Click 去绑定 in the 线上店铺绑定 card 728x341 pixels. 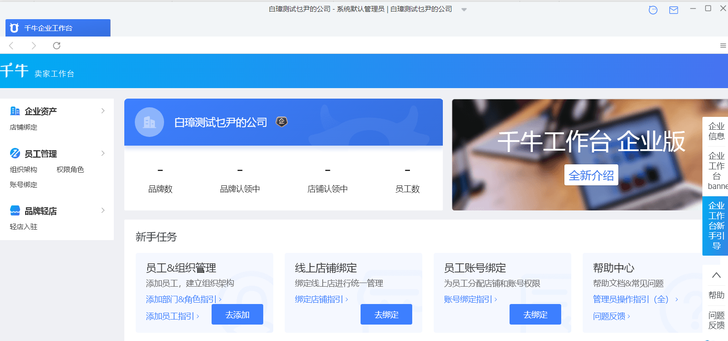click(386, 315)
